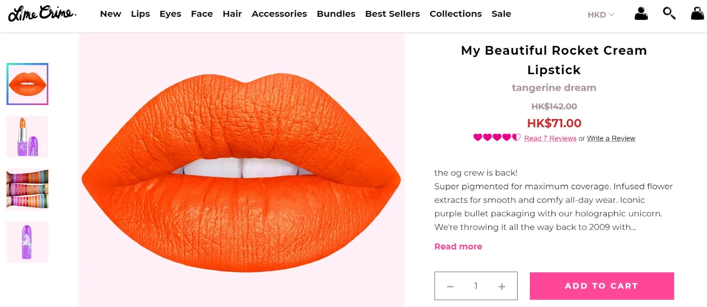The image size is (707, 307).
Task: Go to Best Sellers menu item
Action: point(392,14)
